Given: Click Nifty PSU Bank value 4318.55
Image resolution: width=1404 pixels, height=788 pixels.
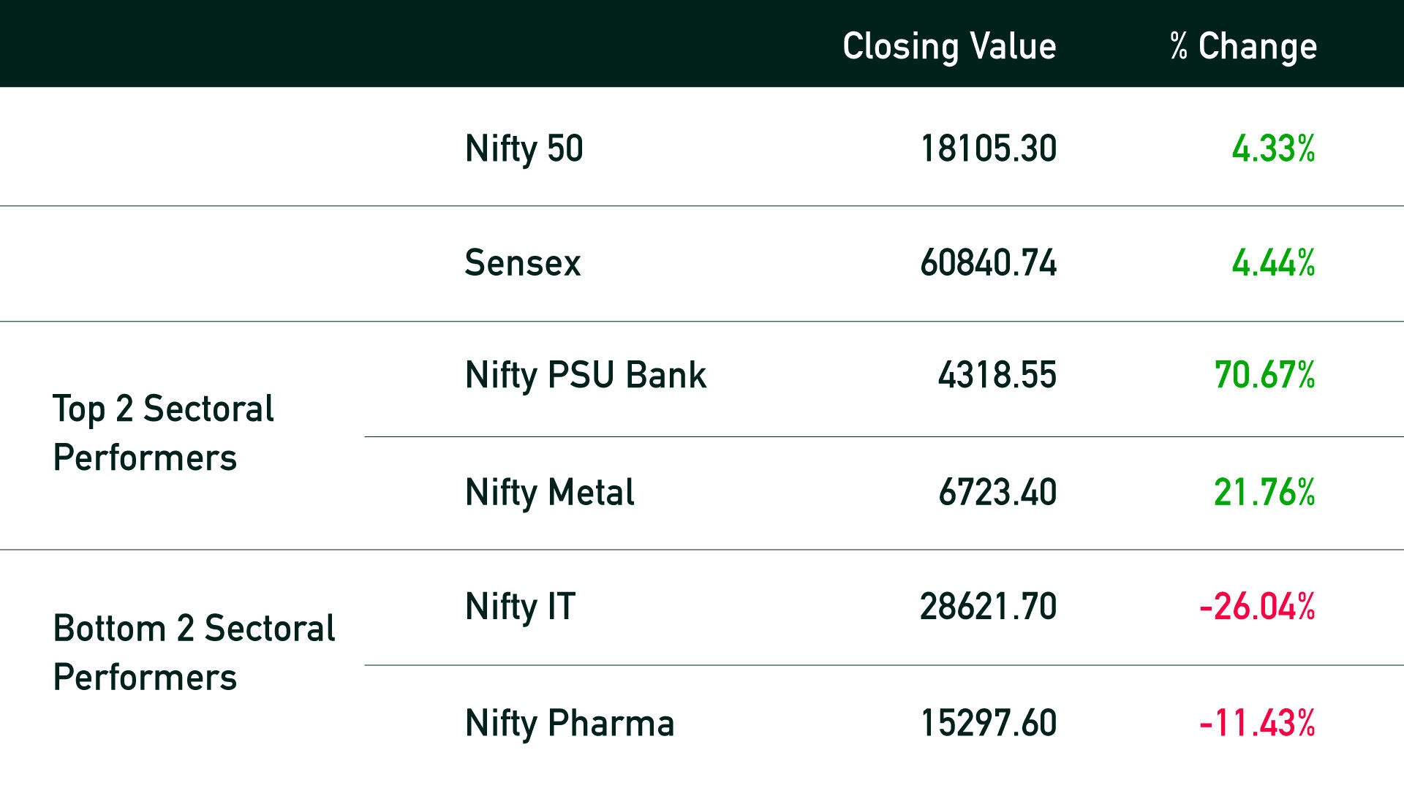Looking at the screenshot, I should [x=997, y=375].
